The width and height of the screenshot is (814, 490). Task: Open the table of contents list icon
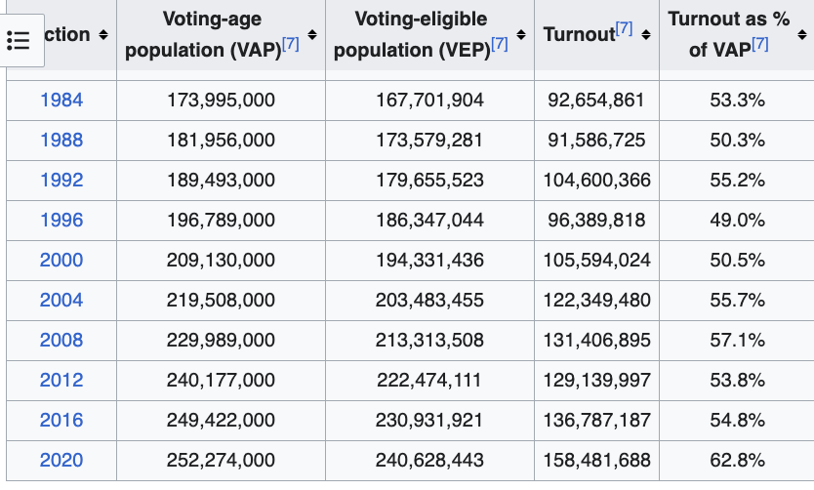[19, 40]
